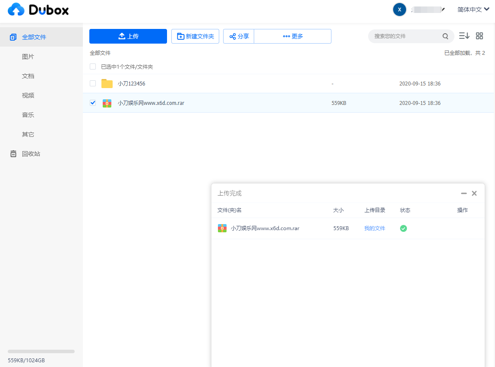Switch to grid view icon
Image resolution: width=495 pixels, height=367 pixels.
pyautogui.click(x=479, y=36)
